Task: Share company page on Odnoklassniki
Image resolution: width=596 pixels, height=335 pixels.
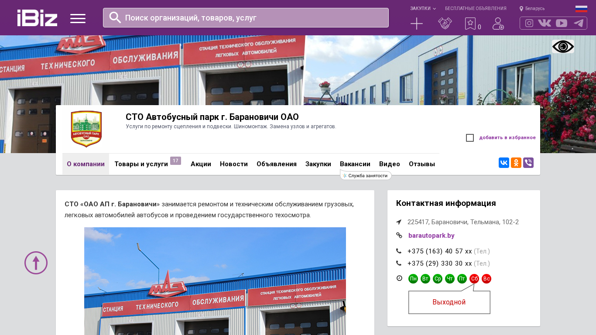Action: (516, 163)
